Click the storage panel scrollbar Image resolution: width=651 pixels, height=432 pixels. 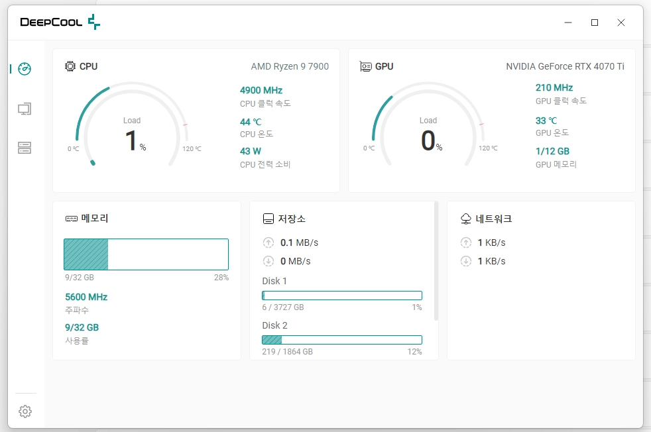coord(436,261)
